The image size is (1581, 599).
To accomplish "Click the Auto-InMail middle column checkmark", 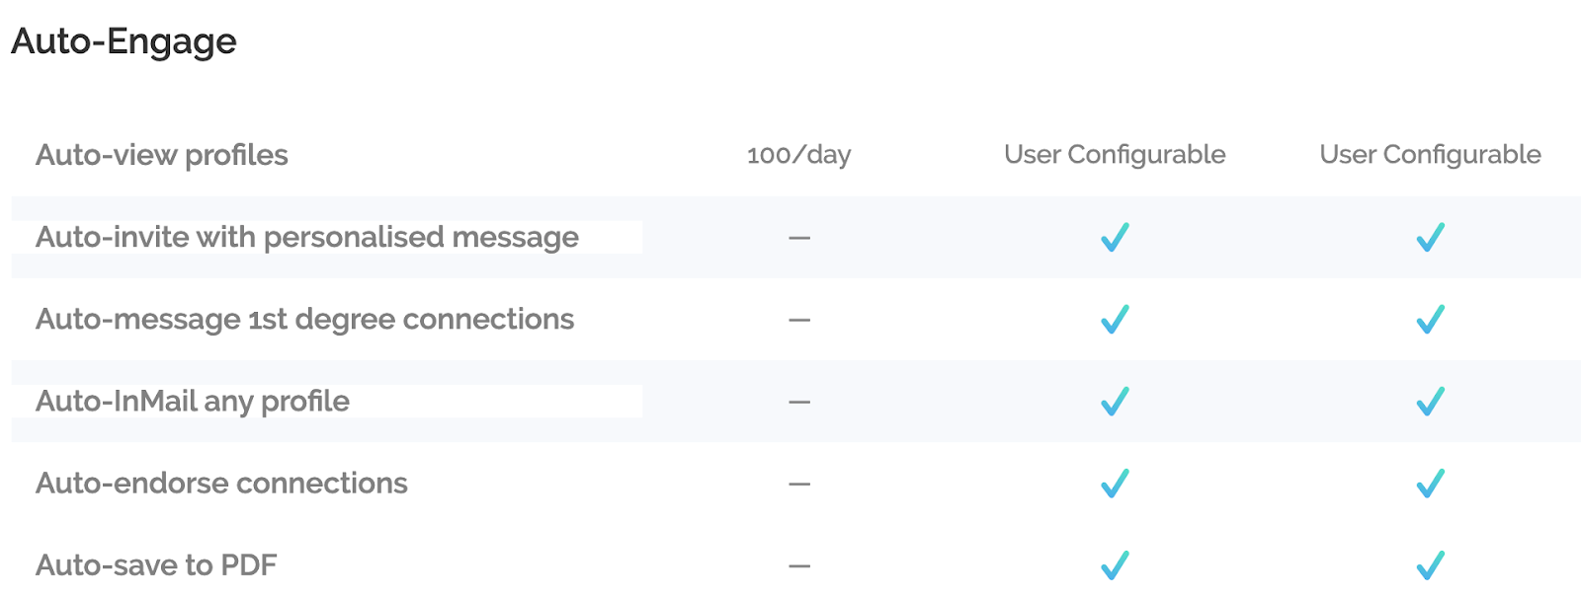I will click(x=1115, y=401).
